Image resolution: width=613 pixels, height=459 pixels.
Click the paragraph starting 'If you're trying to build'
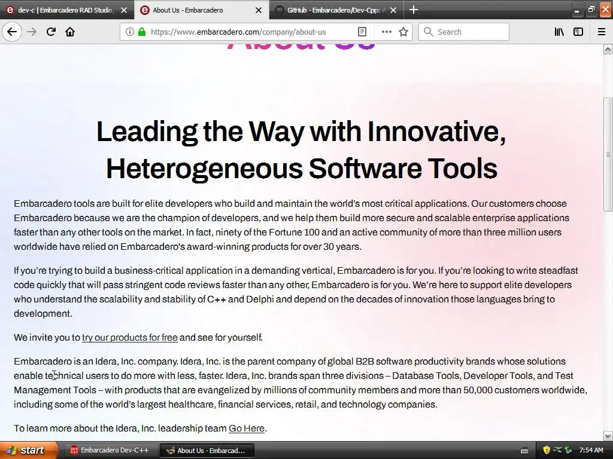[296, 292]
